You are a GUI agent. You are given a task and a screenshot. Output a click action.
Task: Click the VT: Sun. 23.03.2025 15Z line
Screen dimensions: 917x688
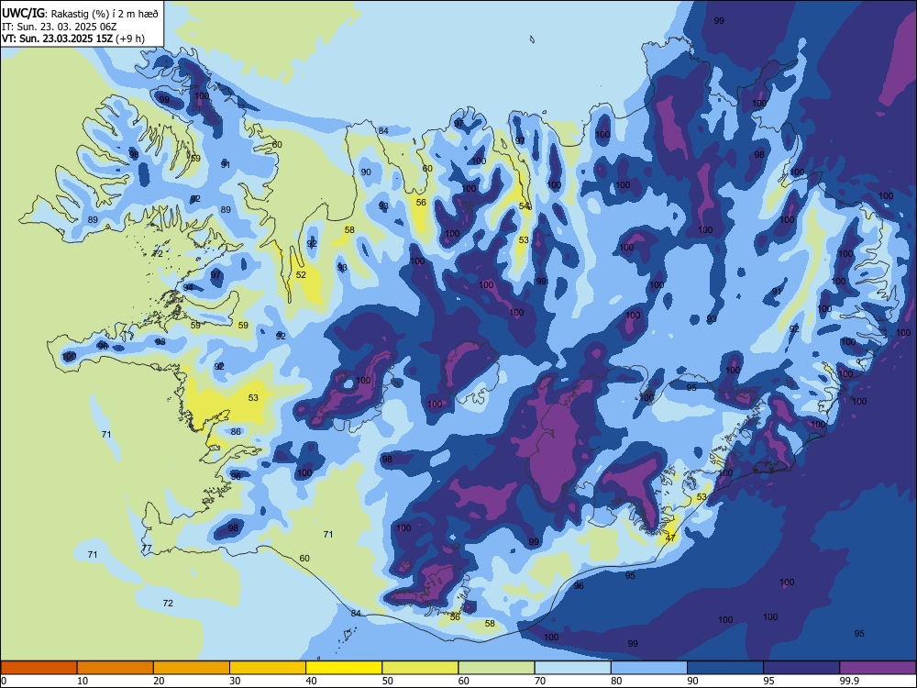point(73,39)
